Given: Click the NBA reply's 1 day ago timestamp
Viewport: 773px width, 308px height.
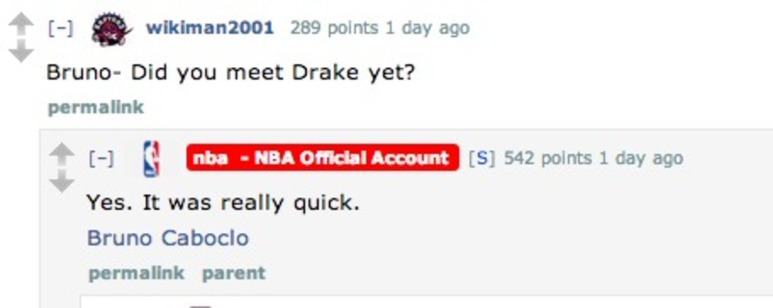Looking at the screenshot, I should tap(640, 158).
